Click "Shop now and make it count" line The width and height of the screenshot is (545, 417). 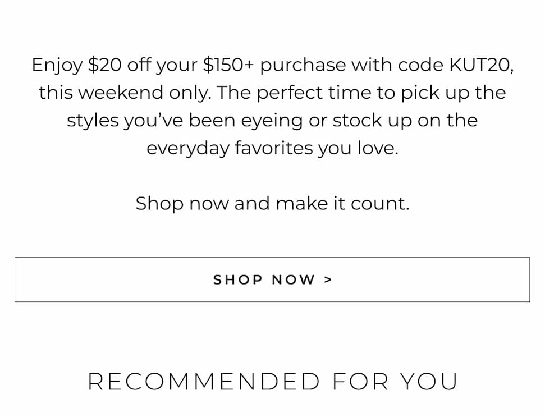coord(272,203)
